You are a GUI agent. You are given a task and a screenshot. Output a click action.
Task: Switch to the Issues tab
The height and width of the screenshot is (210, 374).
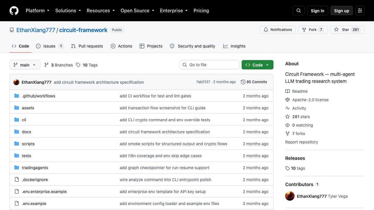50,46
